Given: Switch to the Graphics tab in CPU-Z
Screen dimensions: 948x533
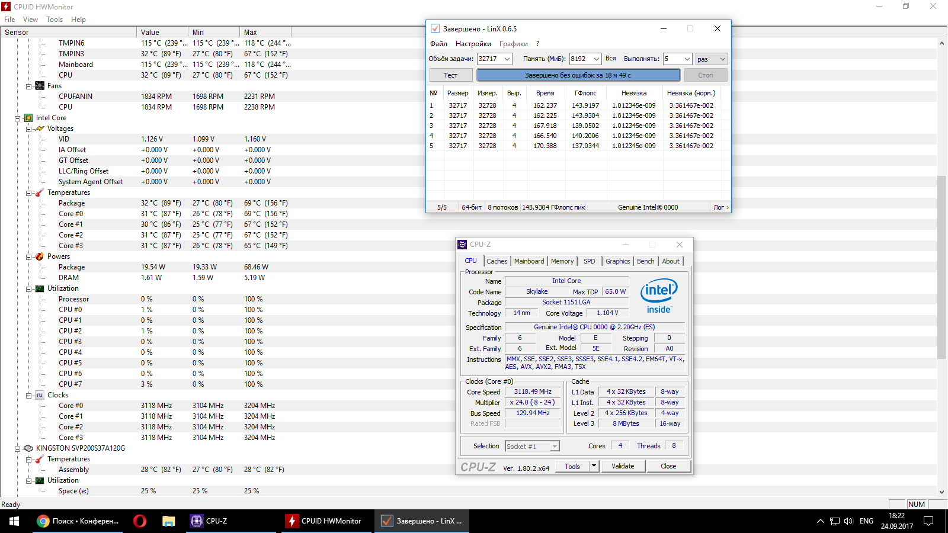Looking at the screenshot, I should [618, 261].
